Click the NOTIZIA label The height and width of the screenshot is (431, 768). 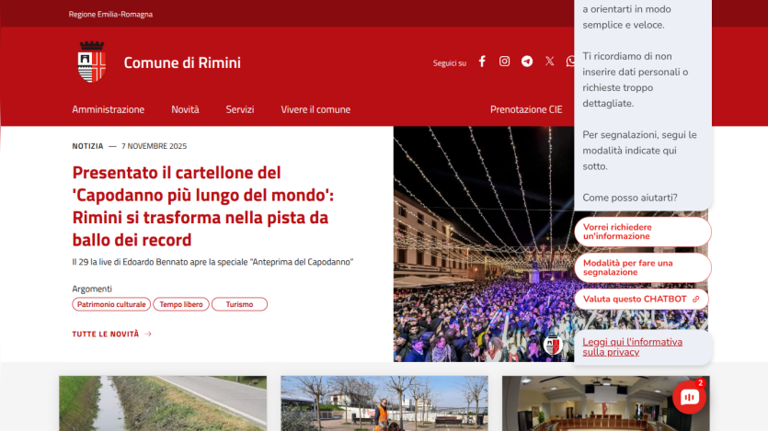[x=87, y=146]
